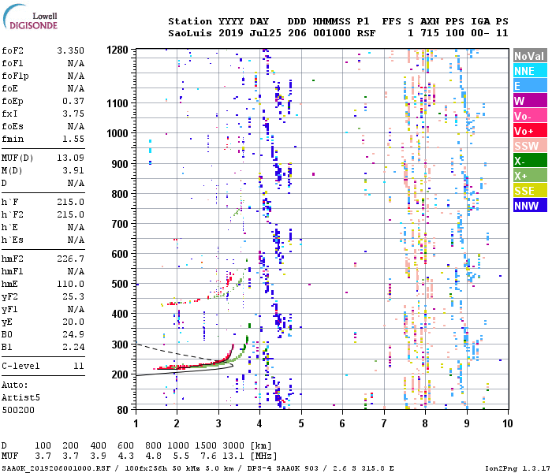
Task: Click the C-level value 11
Action: point(79,366)
